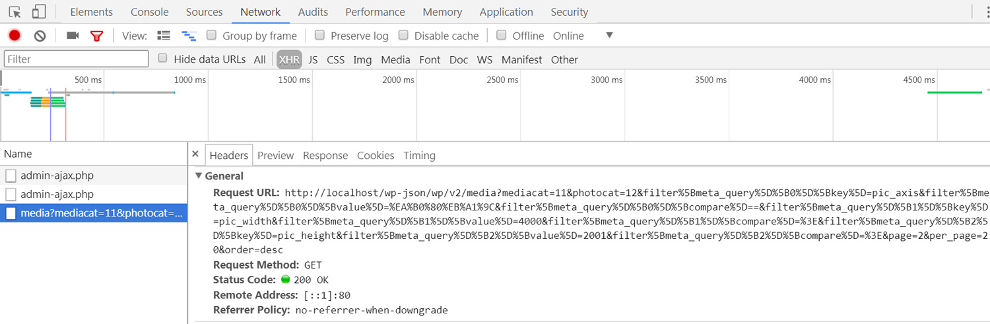Toggle the red filter funnel icon
This screenshot has height=324, width=990.
[97, 36]
